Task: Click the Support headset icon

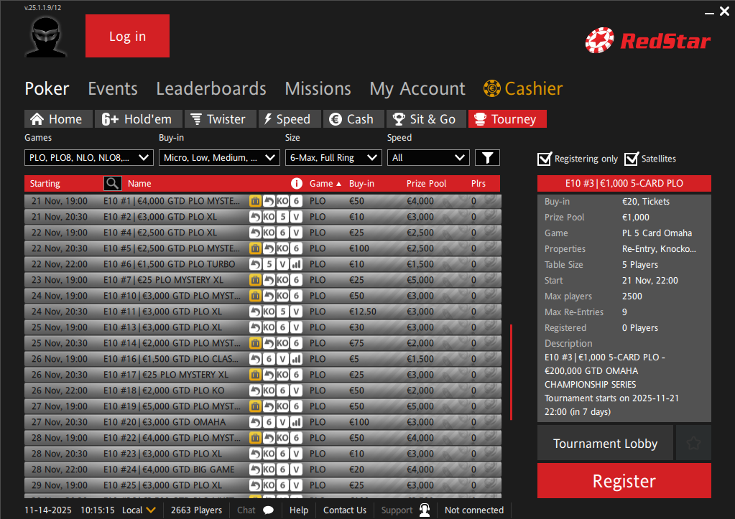Action: [x=425, y=510]
